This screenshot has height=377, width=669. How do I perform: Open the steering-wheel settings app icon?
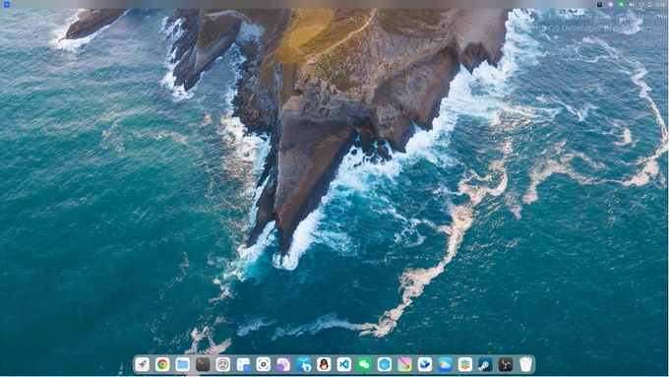coord(222,364)
